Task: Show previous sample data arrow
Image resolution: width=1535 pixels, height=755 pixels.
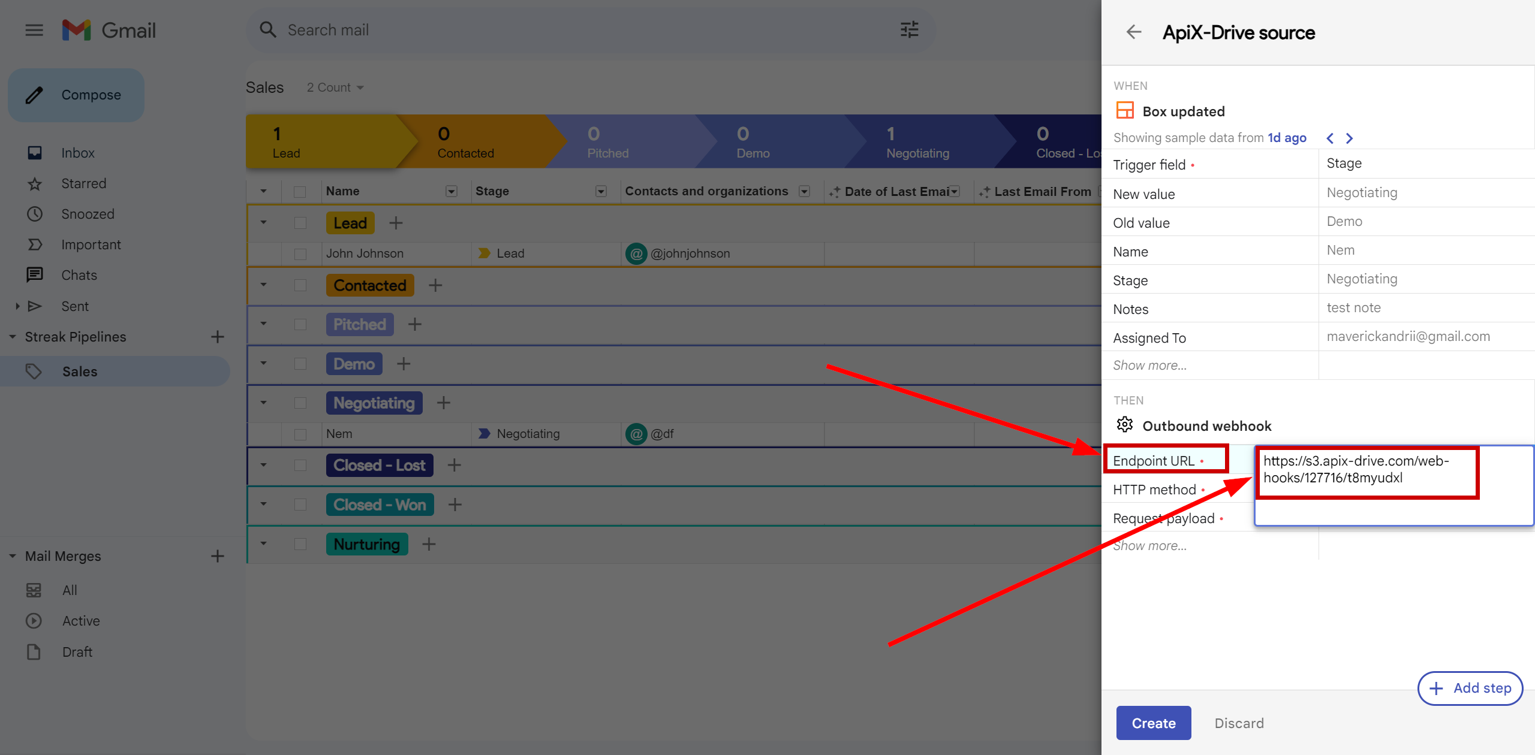Action: tap(1330, 138)
